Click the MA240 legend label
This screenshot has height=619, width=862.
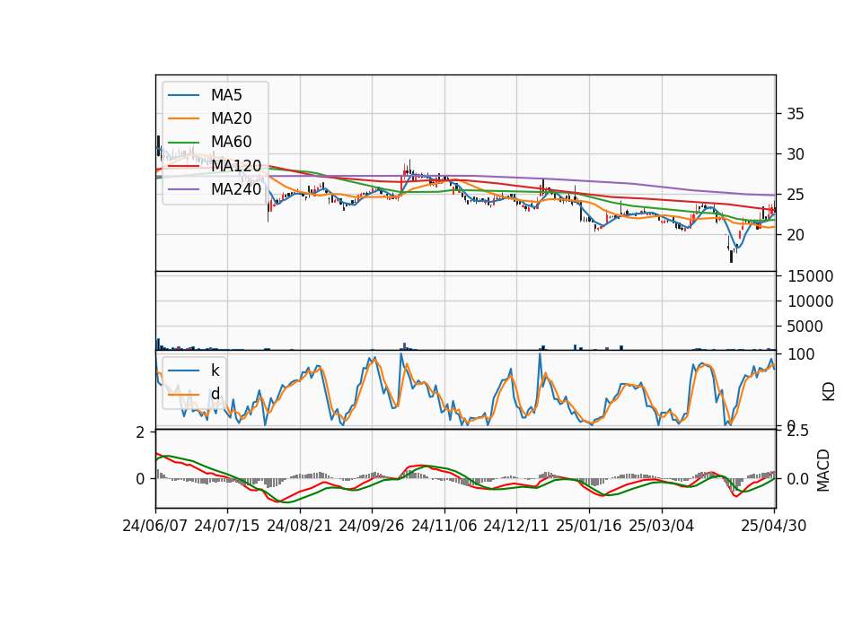[236, 189]
